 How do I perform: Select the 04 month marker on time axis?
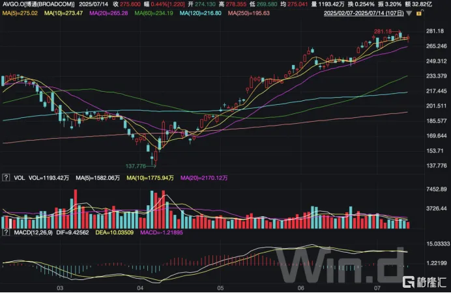click(x=140, y=288)
